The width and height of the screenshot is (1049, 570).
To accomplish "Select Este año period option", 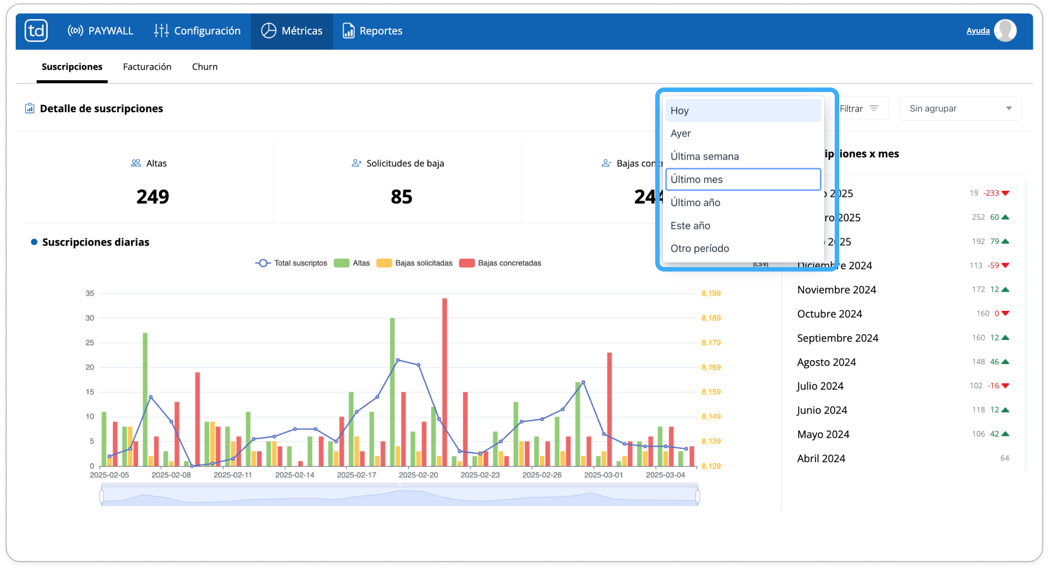I will pos(743,226).
